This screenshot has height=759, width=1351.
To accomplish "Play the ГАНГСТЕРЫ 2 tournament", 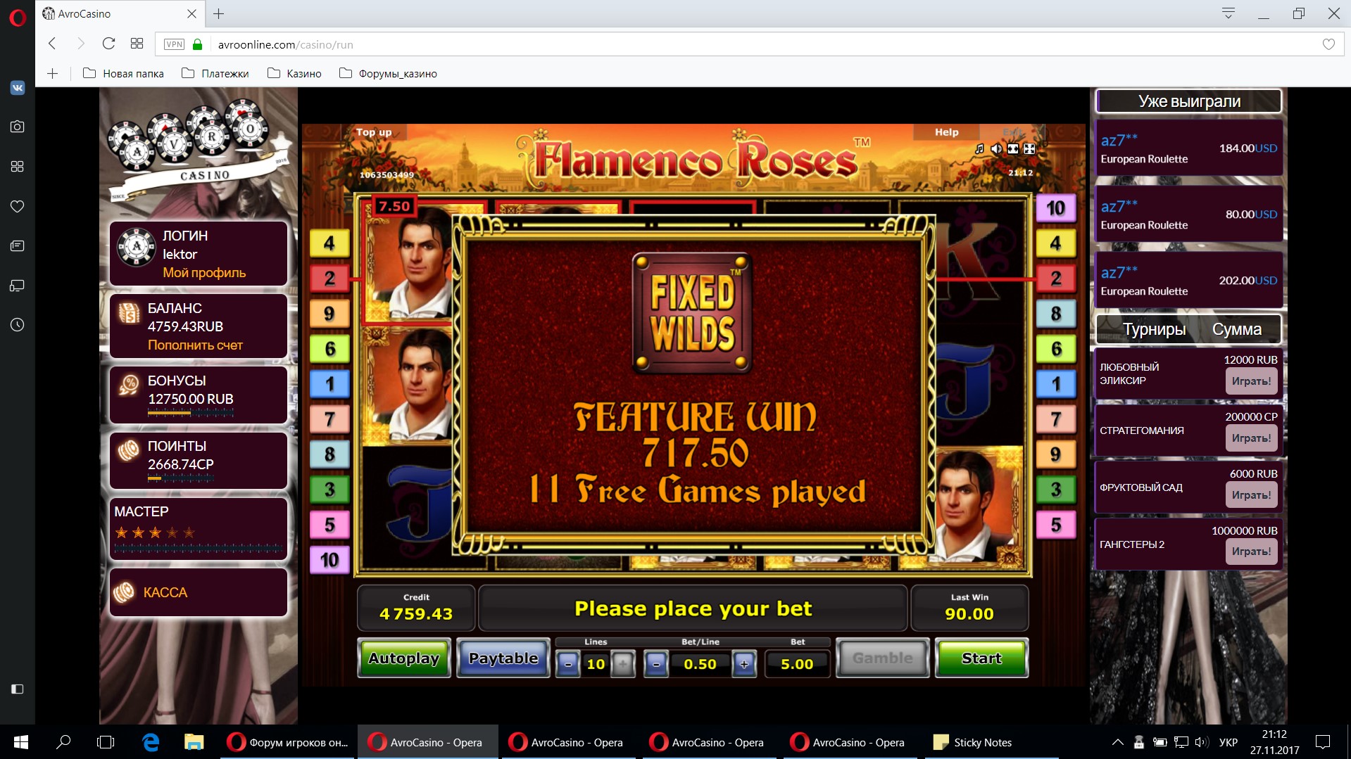I will (1251, 551).
